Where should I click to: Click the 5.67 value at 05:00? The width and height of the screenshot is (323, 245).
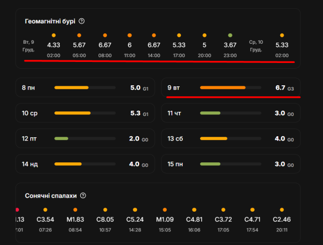[79, 45]
